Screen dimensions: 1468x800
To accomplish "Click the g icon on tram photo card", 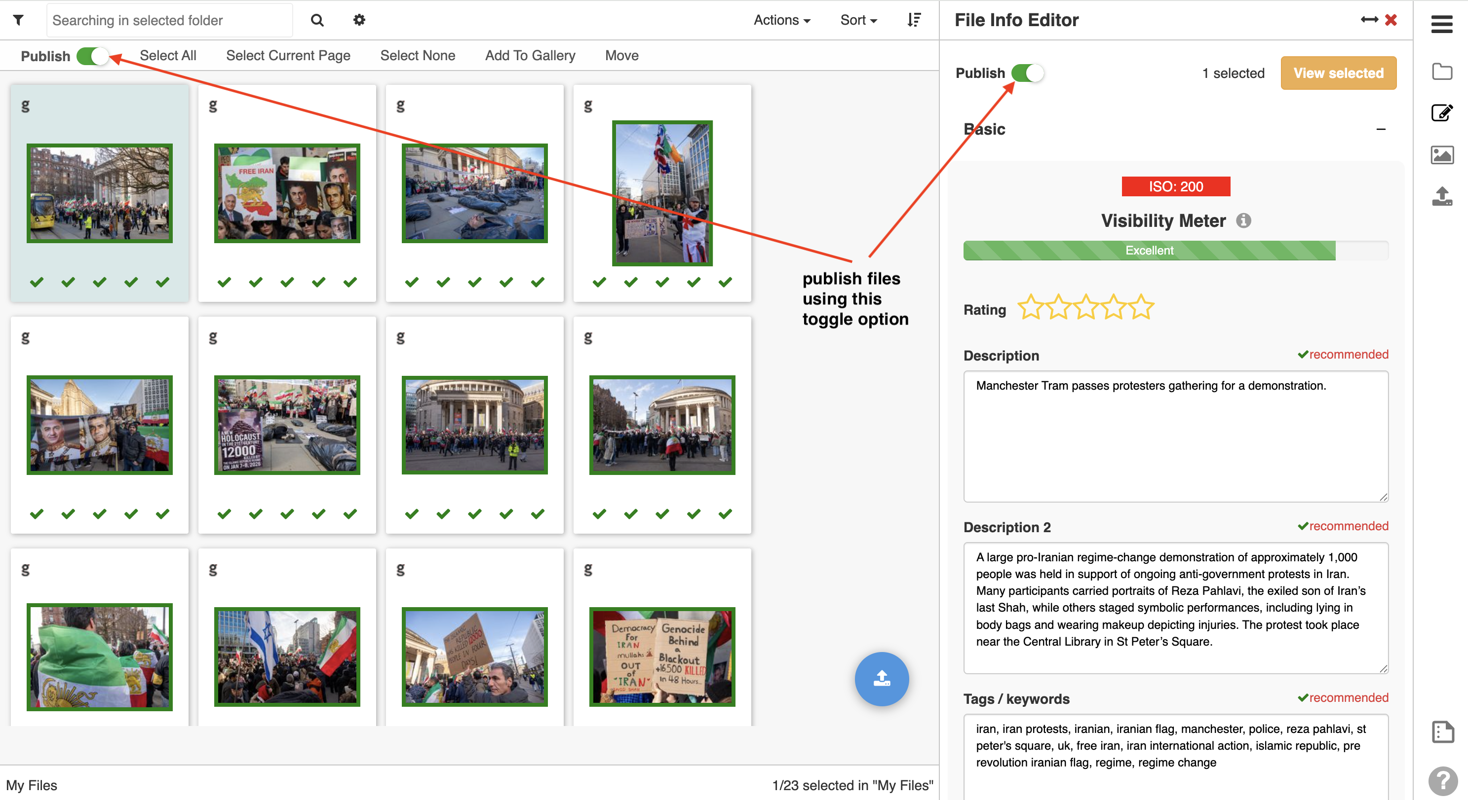I will coord(25,106).
